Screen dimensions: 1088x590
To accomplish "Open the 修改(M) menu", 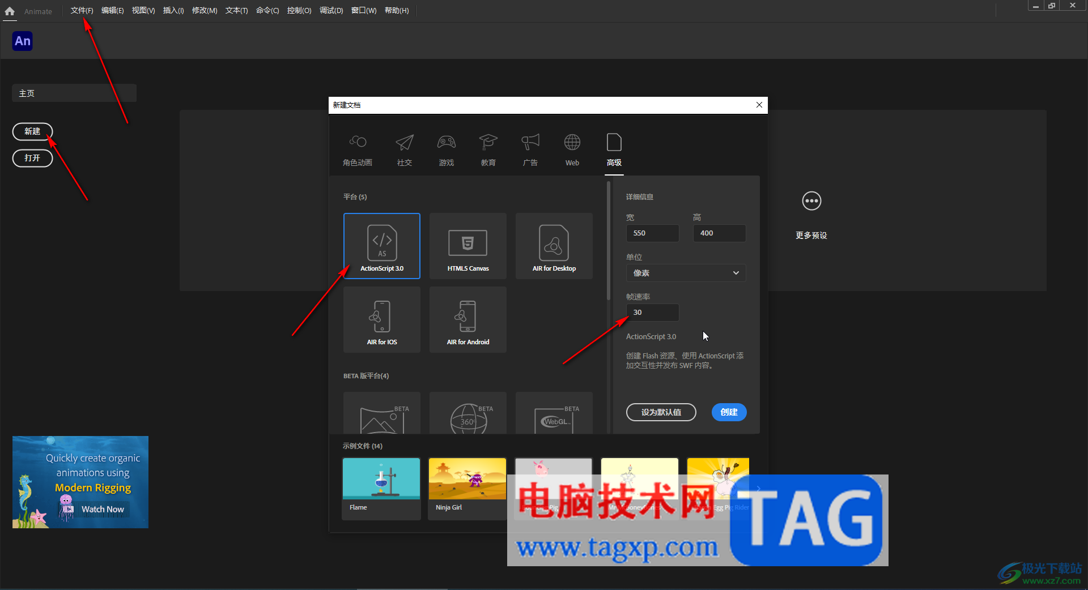I will (x=205, y=11).
